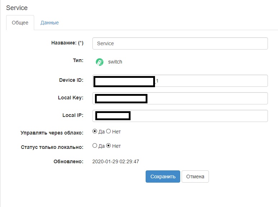Select Да for Управлять через облако
This screenshot has height=207, width=278.
[95, 131]
